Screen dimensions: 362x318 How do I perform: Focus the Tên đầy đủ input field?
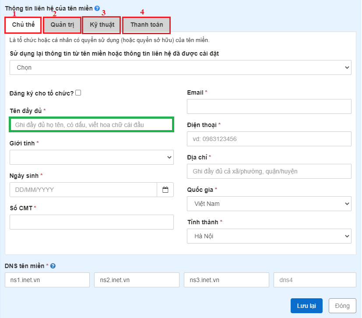pos(91,125)
